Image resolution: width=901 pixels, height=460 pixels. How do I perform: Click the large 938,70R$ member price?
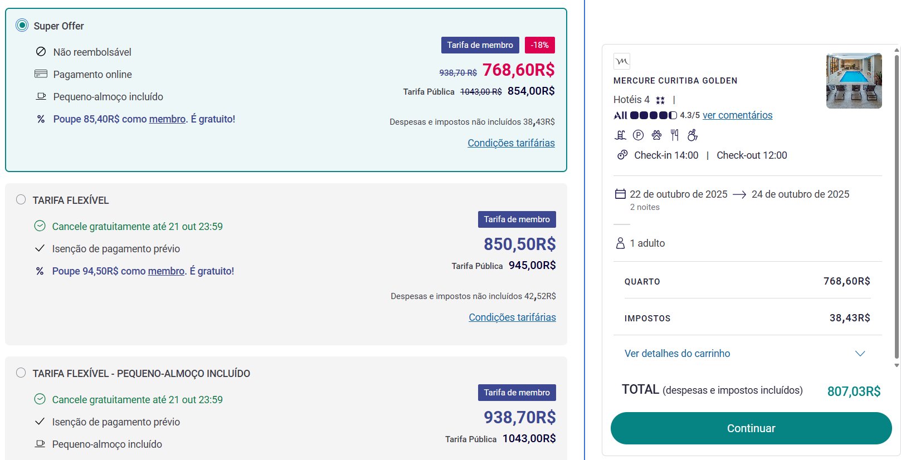click(519, 417)
